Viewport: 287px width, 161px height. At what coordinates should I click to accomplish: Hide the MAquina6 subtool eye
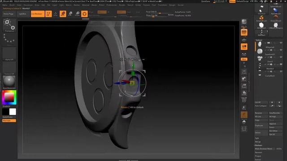(281, 43)
